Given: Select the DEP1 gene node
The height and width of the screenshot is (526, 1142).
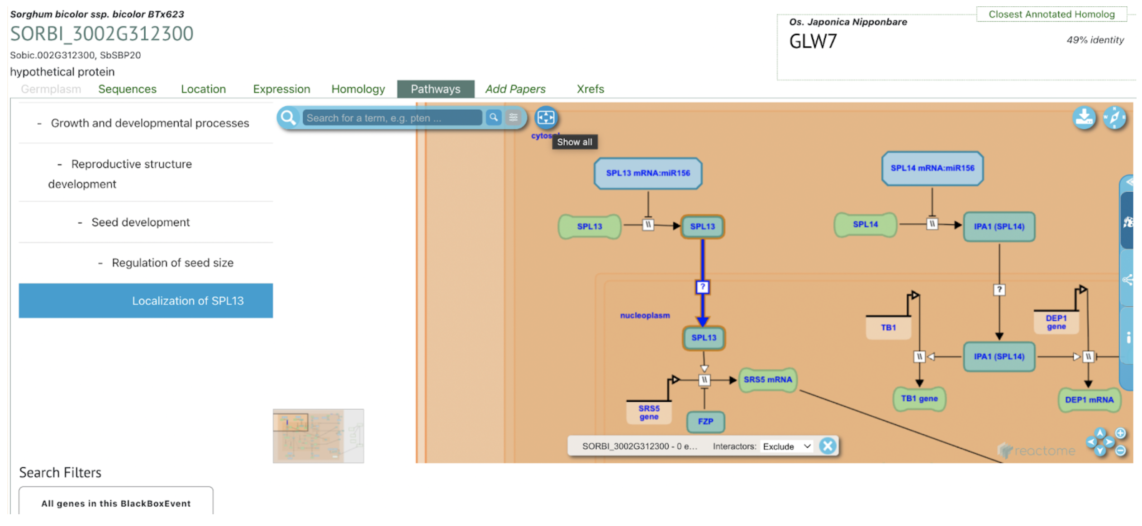Looking at the screenshot, I should coord(1056,322).
